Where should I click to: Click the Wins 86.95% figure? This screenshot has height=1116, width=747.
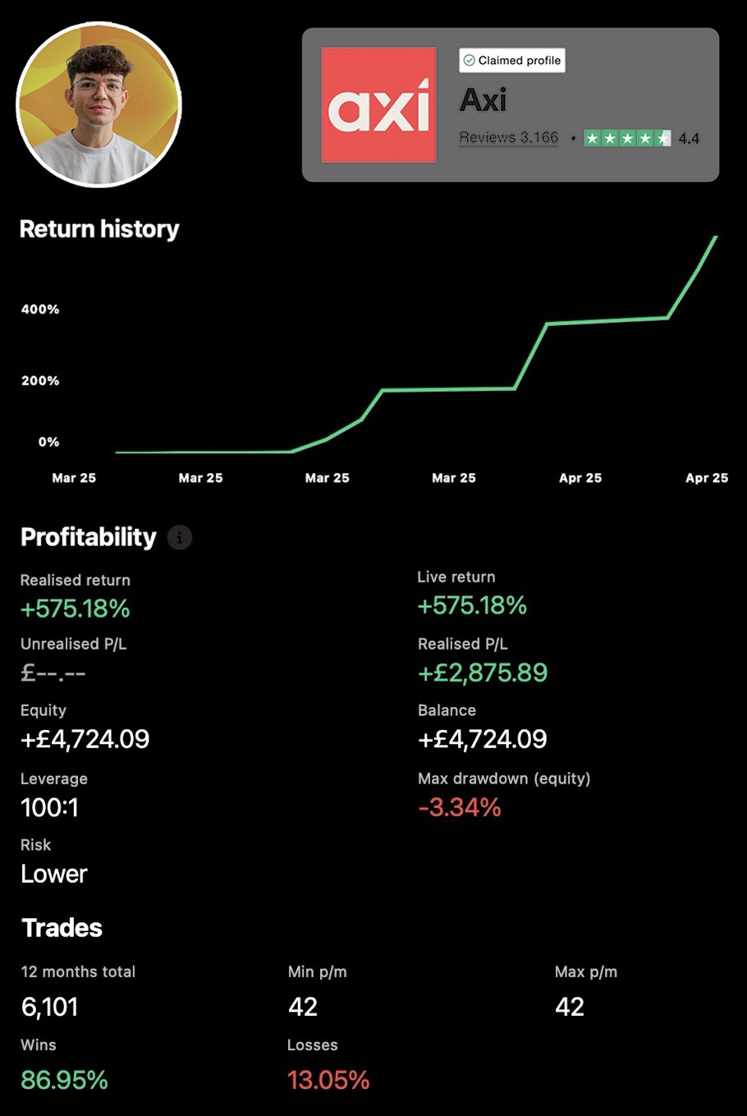(x=64, y=1079)
